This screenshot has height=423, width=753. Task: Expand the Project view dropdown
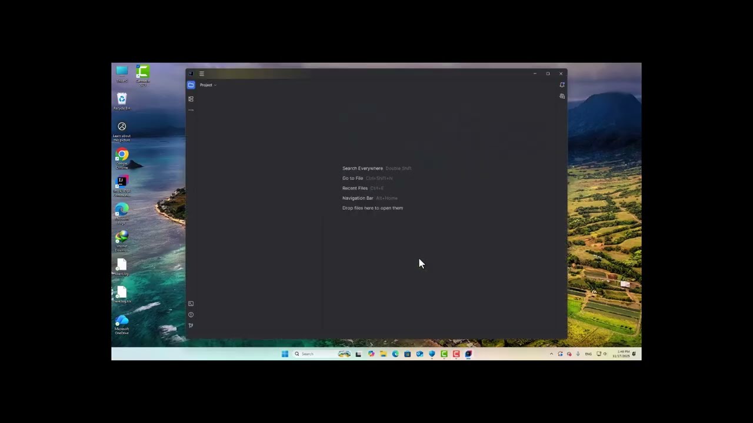click(x=208, y=85)
